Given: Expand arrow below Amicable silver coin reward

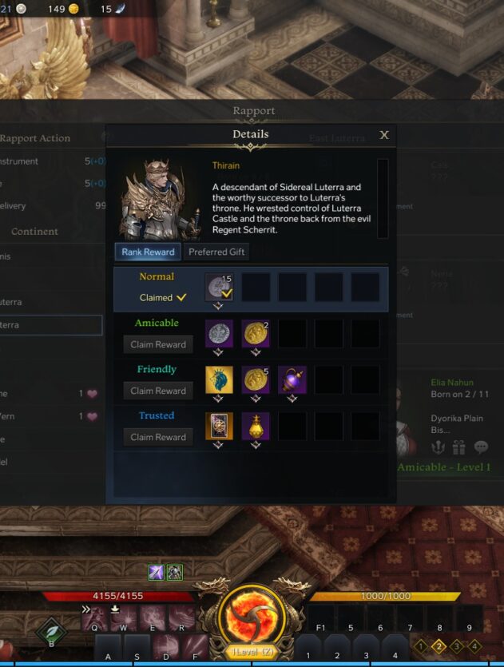Looking at the screenshot, I should [218, 352].
